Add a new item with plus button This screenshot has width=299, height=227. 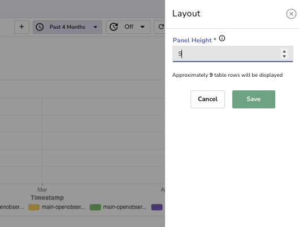click(21, 27)
